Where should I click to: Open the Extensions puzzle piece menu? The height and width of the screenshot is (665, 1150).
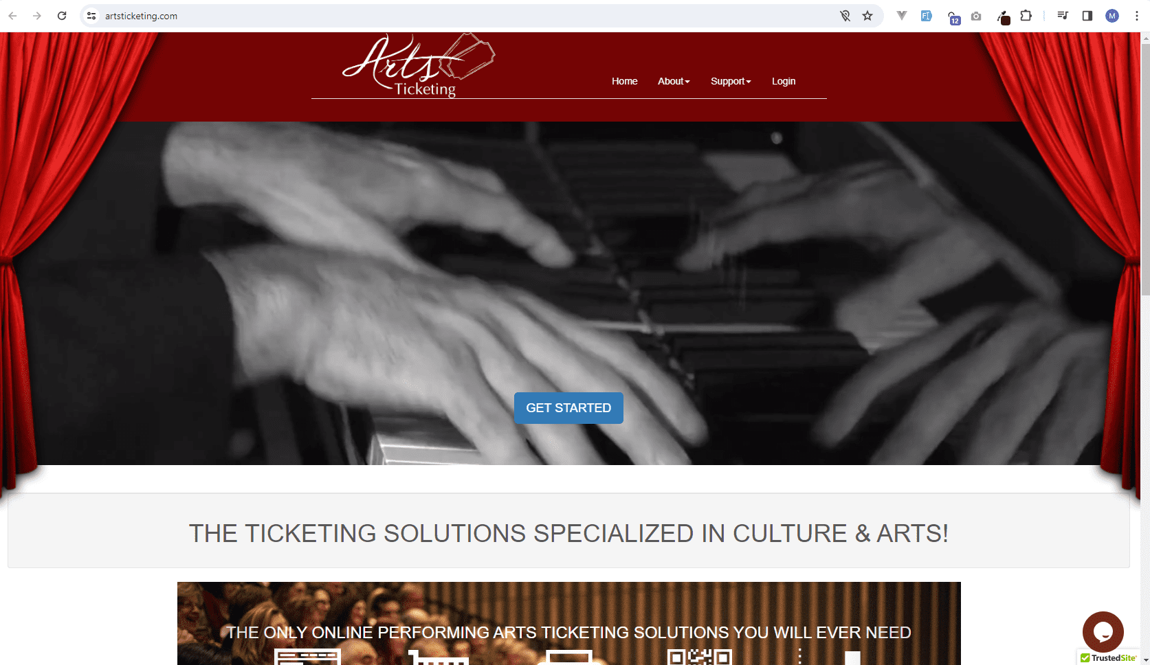pyautogui.click(x=1026, y=16)
